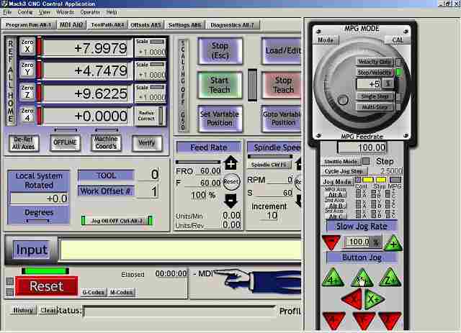461x333 pixels.
Task: Click Goto Variable Position
Action: [282, 119]
